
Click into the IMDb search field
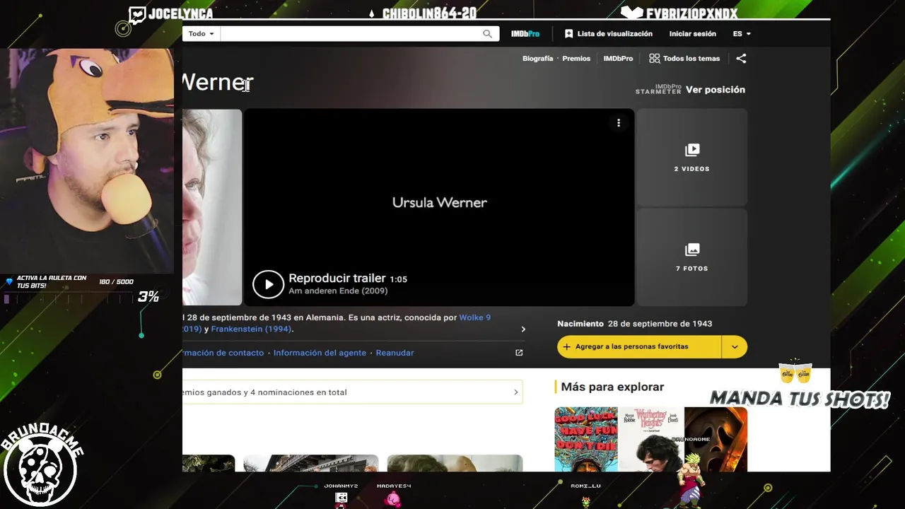coord(350,34)
